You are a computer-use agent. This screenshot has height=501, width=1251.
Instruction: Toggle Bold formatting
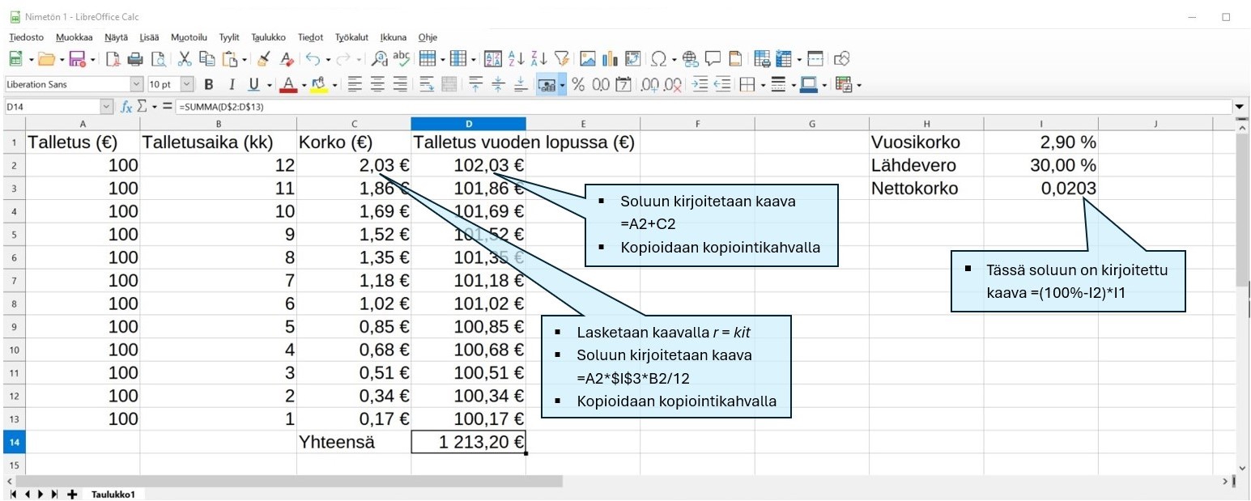[209, 84]
